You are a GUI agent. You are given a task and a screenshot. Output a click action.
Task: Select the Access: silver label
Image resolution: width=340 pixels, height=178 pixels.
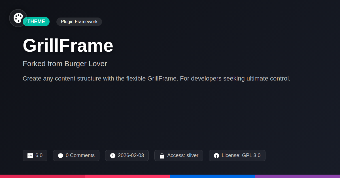183,155
